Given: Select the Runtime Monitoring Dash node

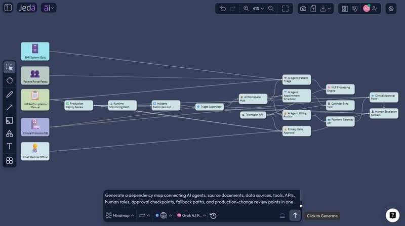Looking at the screenshot, I should point(123,105).
